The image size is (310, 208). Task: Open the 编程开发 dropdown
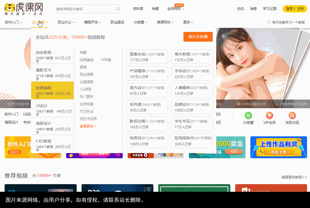[92, 22]
